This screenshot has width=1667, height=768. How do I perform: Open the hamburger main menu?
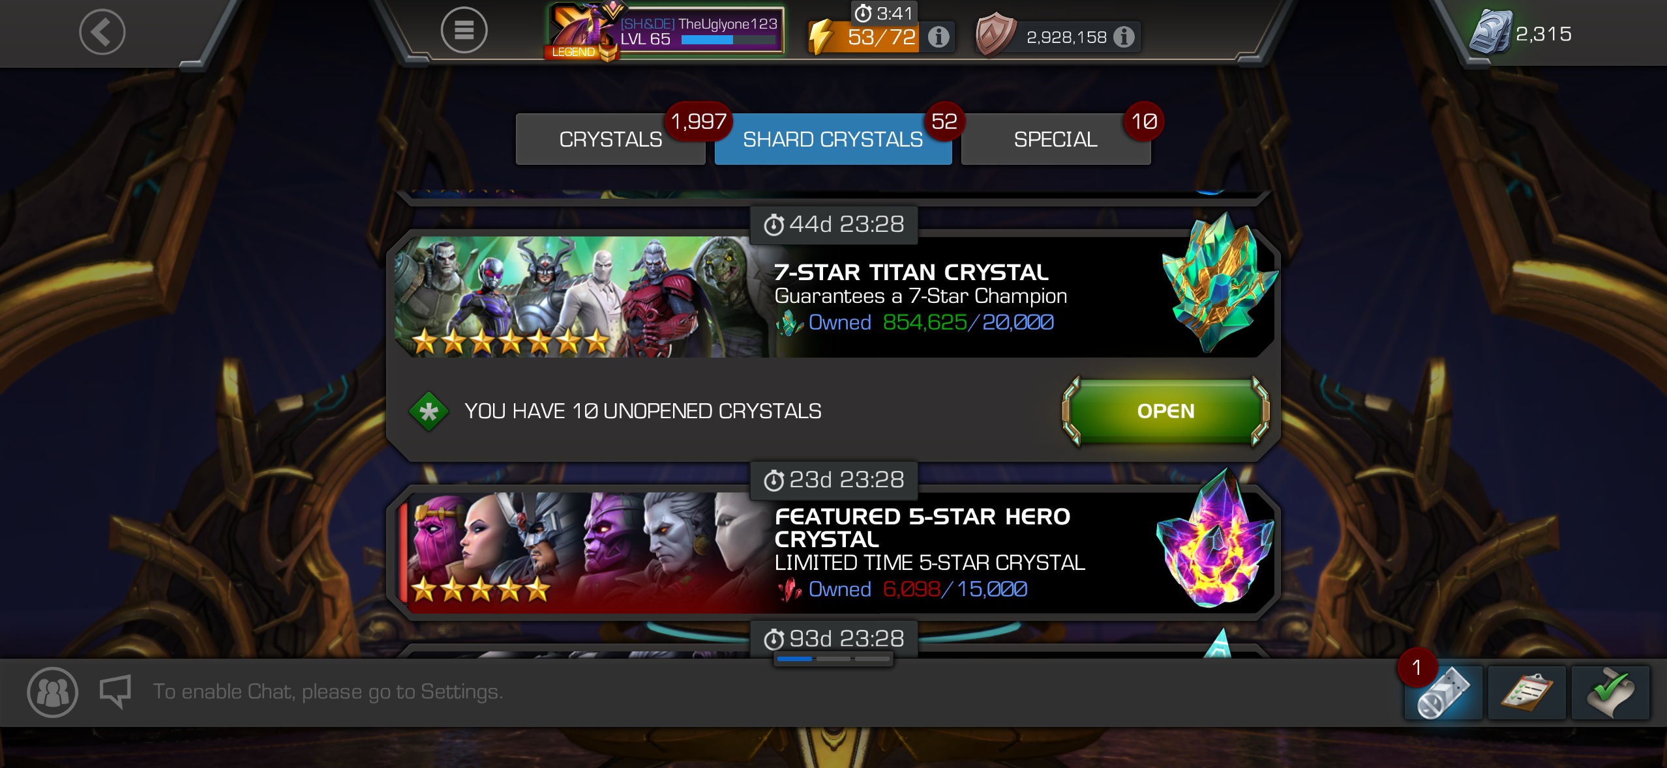(x=464, y=30)
